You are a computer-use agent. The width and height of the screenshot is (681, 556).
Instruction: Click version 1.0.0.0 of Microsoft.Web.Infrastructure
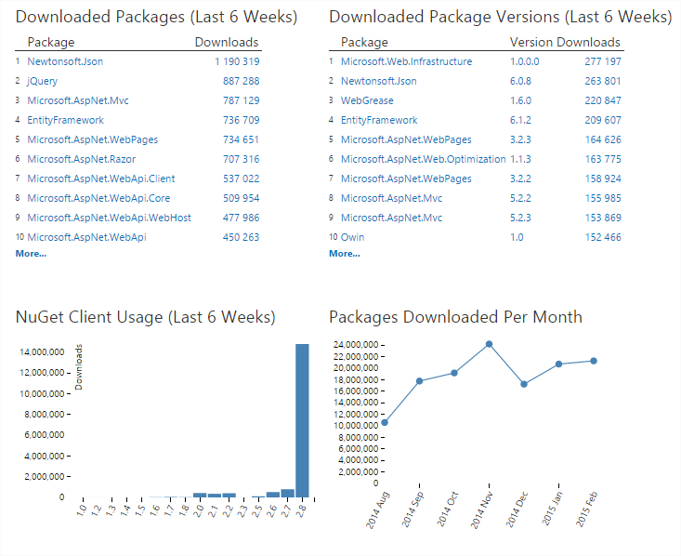pyautogui.click(x=524, y=61)
